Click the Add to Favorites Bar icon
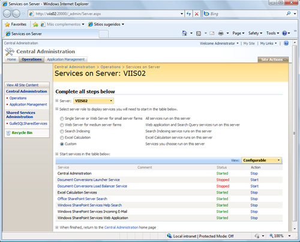The image size is (300, 242). [x=35, y=25]
